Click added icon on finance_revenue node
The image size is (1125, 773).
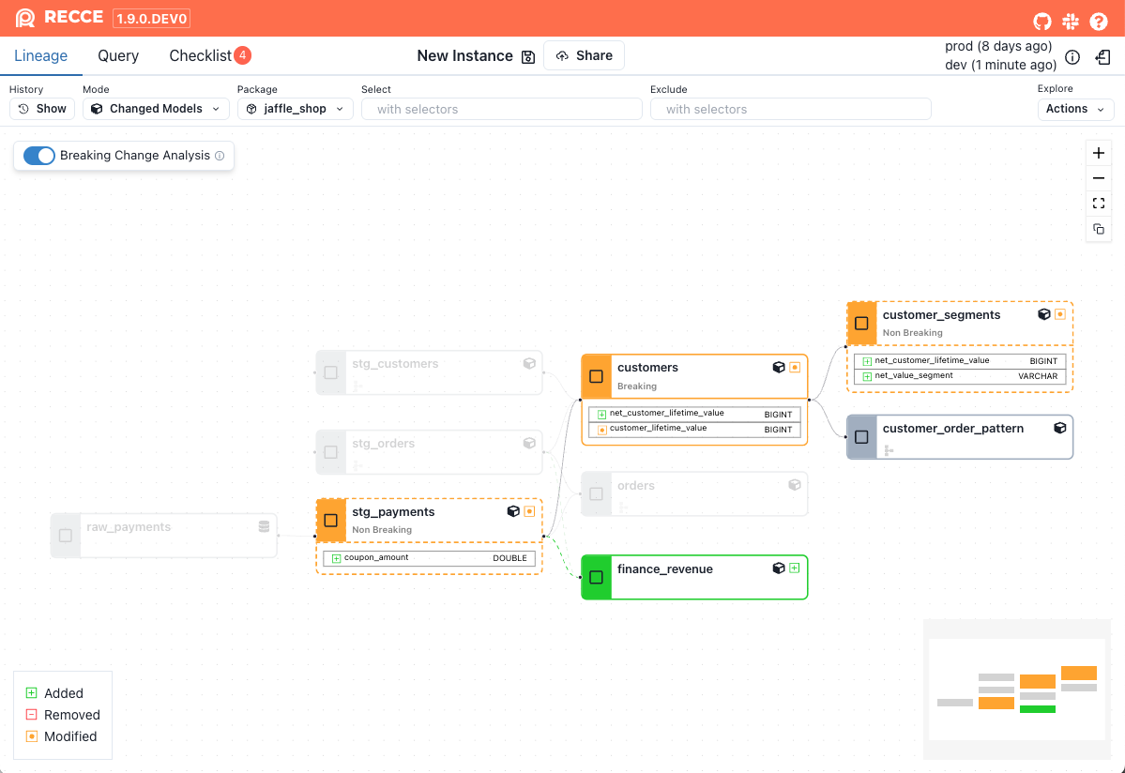[x=795, y=568]
